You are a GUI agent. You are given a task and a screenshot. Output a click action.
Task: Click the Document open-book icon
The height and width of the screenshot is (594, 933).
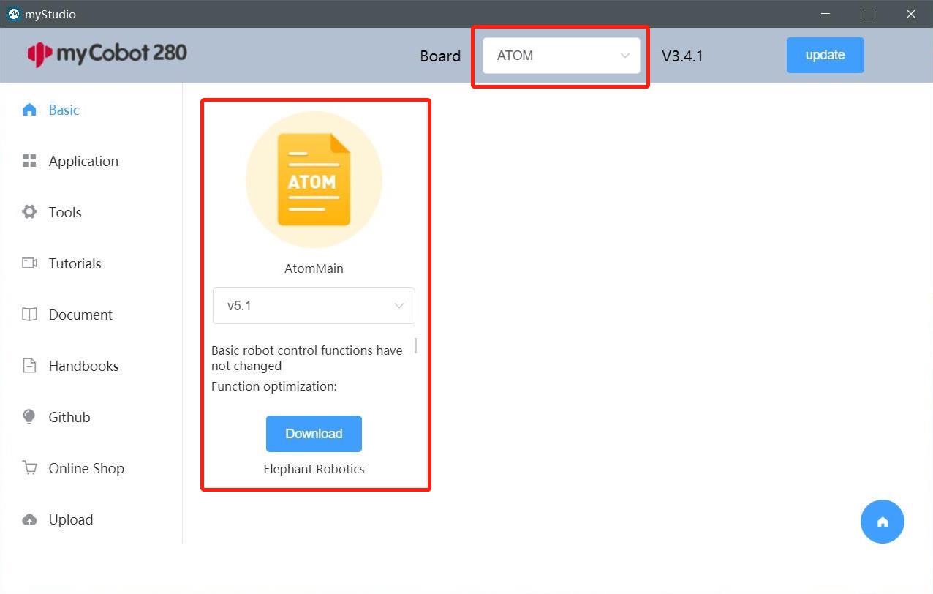coord(29,315)
